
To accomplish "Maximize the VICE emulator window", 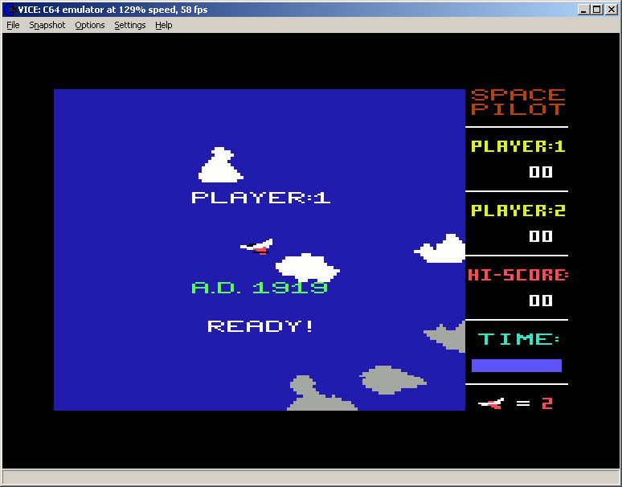I will click(596, 10).
